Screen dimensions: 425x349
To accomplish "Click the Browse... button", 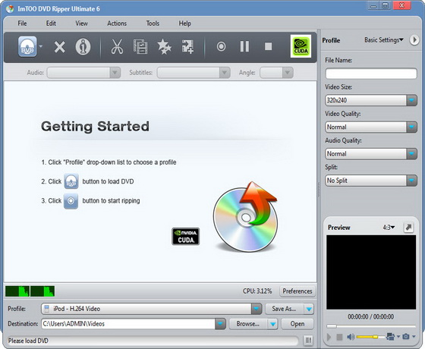I will pyautogui.click(x=248, y=324).
